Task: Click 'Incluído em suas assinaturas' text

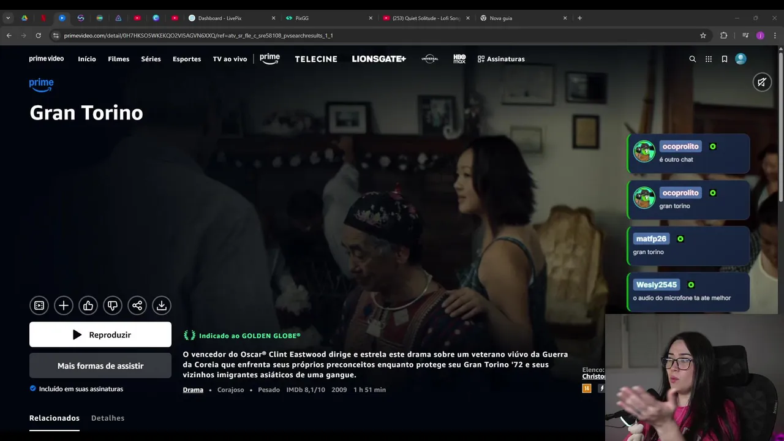Action: pyautogui.click(x=81, y=389)
